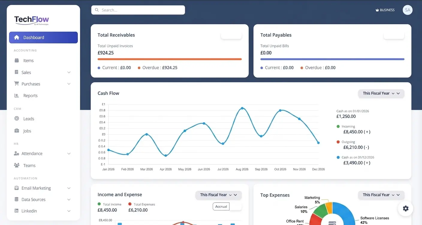
Task: Click the blue payables progress bar
Action: (x=332, y=59)
